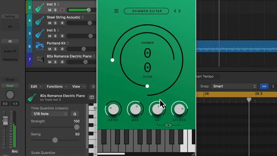Click the blue snap alignment icon
The width and height of the screenshot is (277, 156).
coord(264,86)
